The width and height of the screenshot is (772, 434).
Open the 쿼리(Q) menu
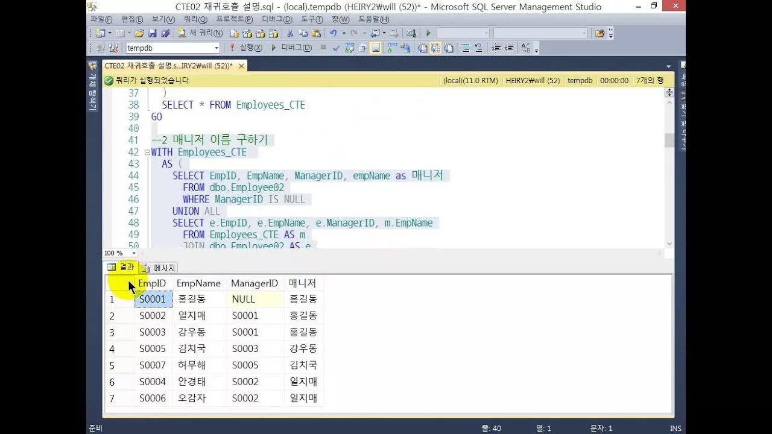[195, 19]
